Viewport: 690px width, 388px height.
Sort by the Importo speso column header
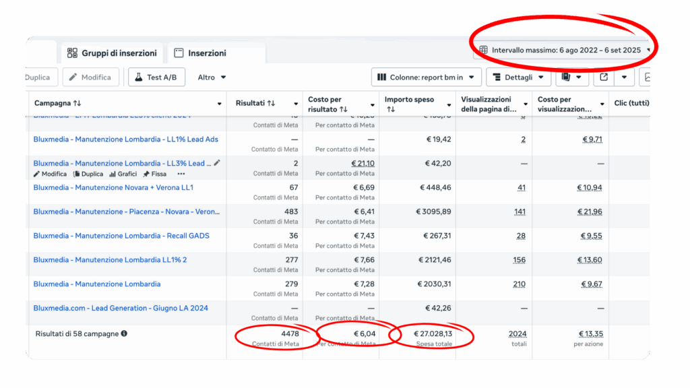(x=410, y=100)
